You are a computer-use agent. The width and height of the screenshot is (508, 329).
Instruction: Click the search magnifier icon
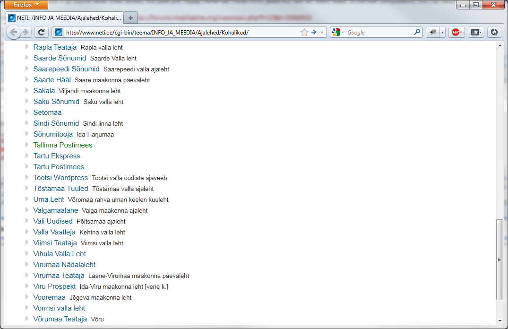tap(417, 32)
